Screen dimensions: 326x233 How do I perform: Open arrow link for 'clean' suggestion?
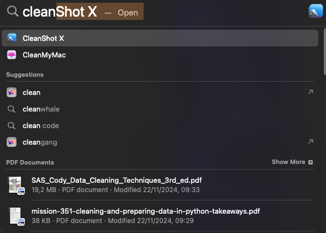(x=311, y=92)
